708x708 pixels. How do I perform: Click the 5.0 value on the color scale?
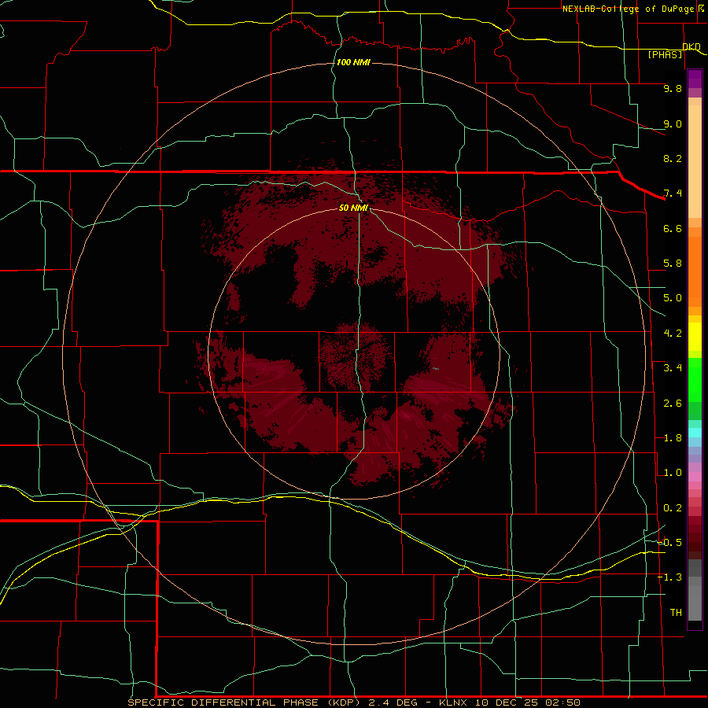673,298
